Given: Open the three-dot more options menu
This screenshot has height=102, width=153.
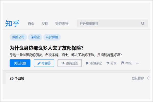Looking at the screenshot, I should click(x=138, y=63).
